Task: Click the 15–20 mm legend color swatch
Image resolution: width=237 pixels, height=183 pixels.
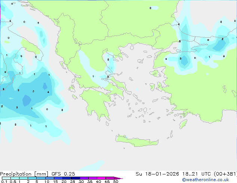Action: point(58,178)
